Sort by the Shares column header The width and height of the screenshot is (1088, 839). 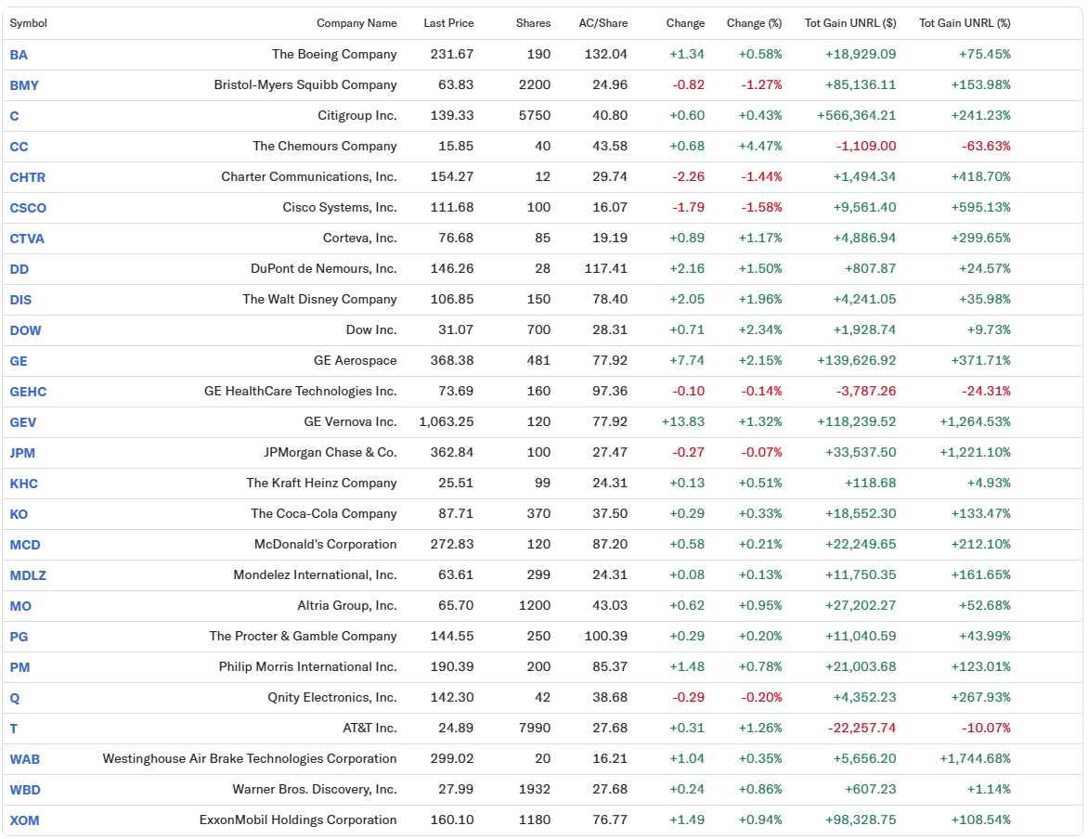point(533,23)
